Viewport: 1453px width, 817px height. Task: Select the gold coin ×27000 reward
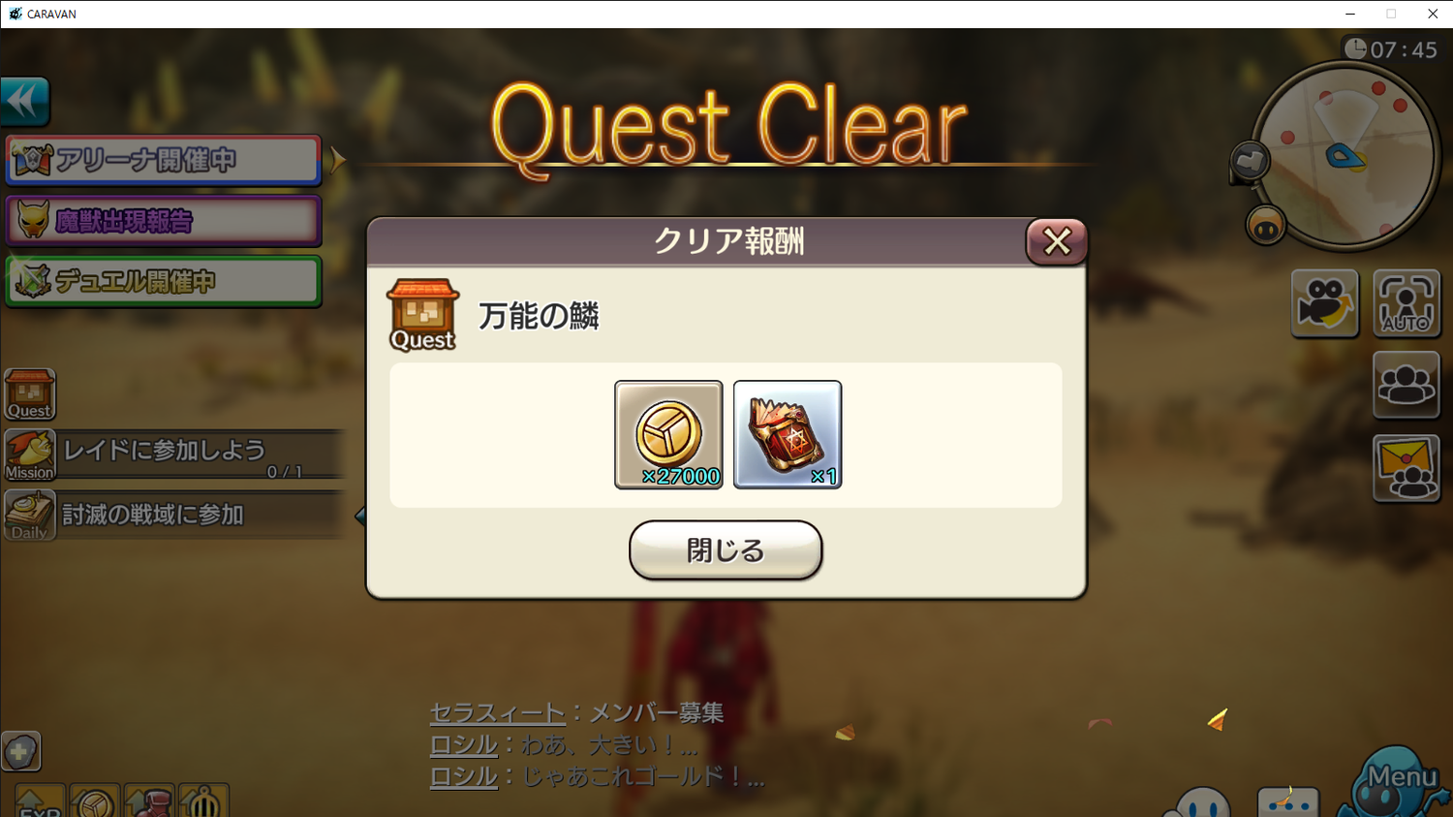[x=668, y=434]
